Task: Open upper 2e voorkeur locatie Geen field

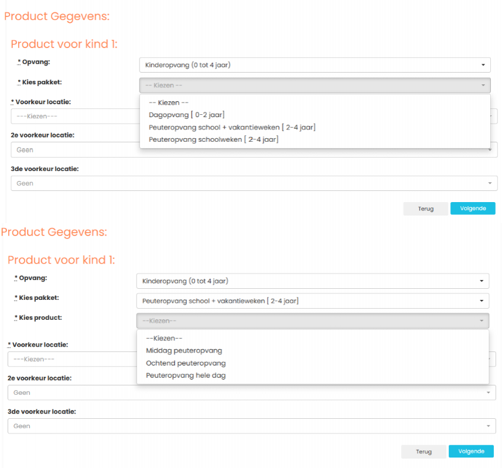Action: tap(75, 149)
